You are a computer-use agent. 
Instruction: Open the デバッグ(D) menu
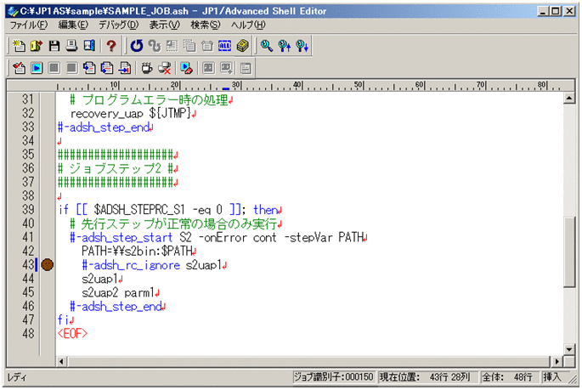coord(118,25)
